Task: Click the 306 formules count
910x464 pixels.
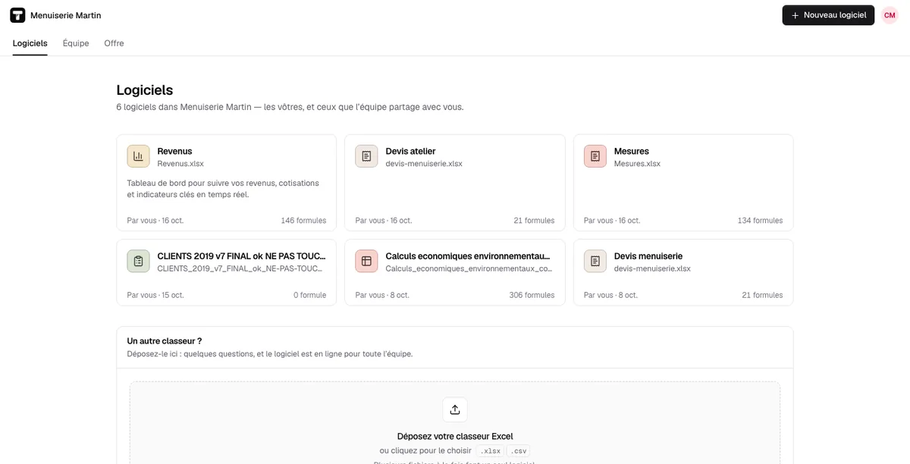Action: click(532, 295)
